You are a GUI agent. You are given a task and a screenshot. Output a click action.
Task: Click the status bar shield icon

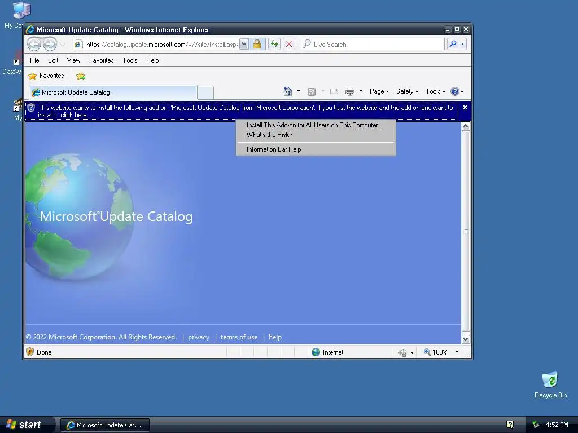tap(30, 352)
